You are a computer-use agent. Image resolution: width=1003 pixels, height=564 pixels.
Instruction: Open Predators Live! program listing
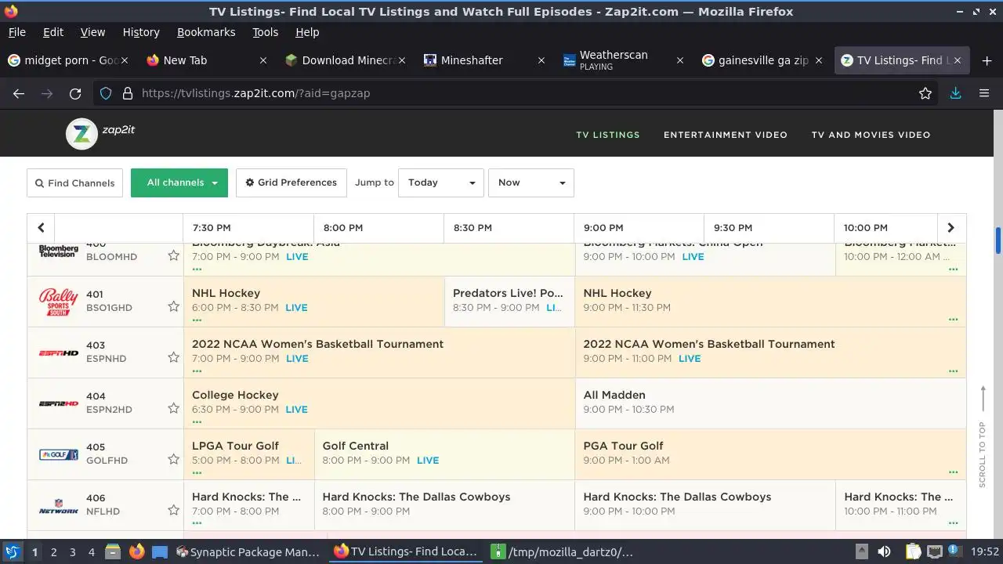tap(509, 301)
